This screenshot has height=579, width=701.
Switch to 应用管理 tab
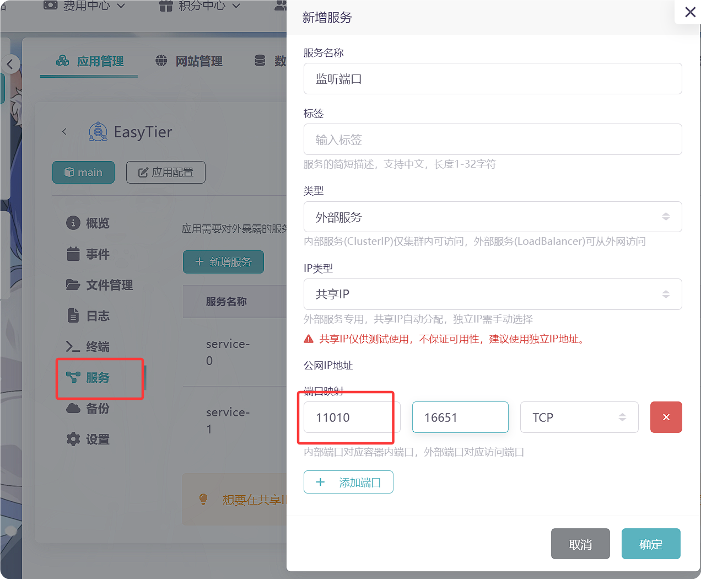coord(90,61)
